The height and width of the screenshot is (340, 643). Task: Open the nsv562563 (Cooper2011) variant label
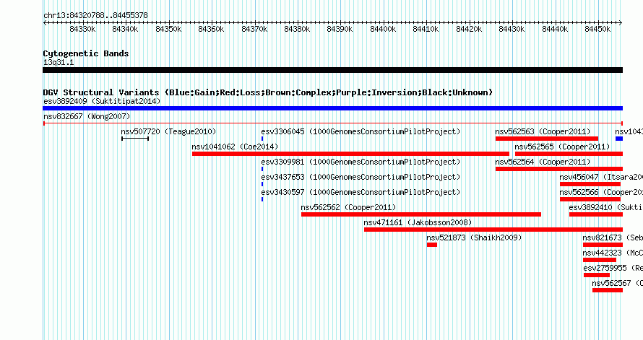[x=543, y=131]
